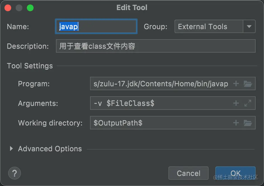Confirm with the OK button
This screenshot has width=264, height=186.
pyautogui.click(x=235, y=173)
